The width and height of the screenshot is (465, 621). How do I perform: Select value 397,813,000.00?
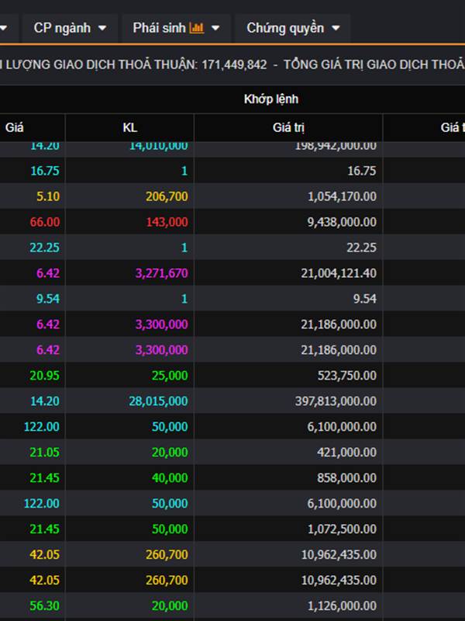click(x=336, y=401)
